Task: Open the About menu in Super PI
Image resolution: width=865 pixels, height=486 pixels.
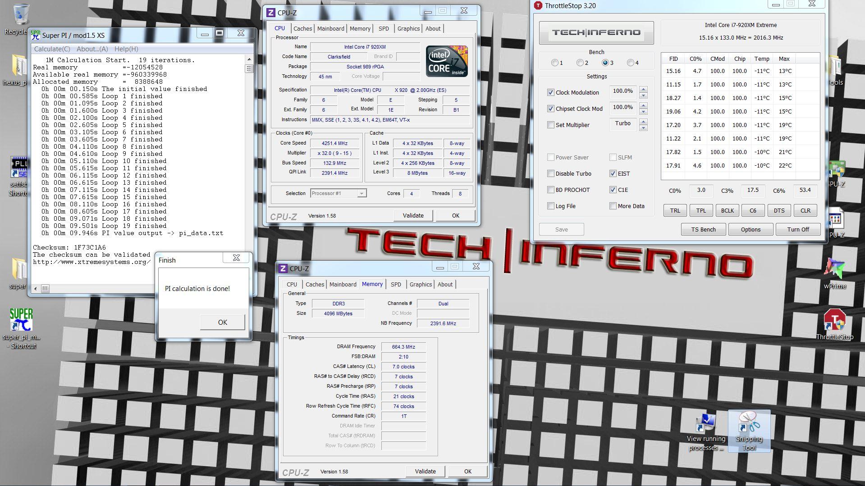Action: click(92, 49)
